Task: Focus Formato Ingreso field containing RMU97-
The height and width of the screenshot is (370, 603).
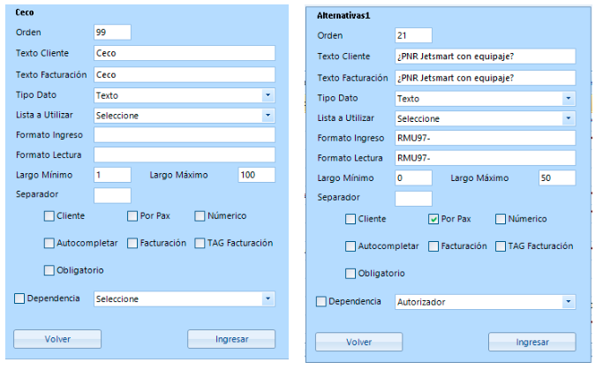Action: pyautogui.click(x=486, y=138)
